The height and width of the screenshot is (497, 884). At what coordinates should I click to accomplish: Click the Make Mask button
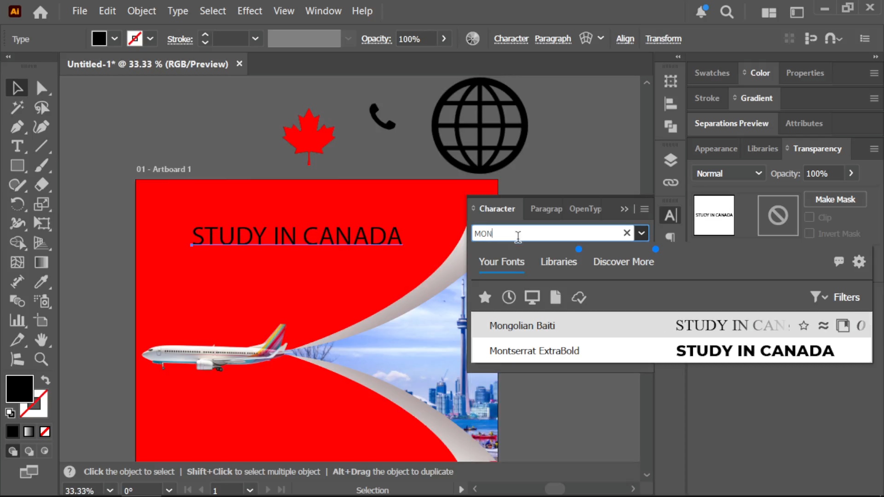click(x=835, y=199)
